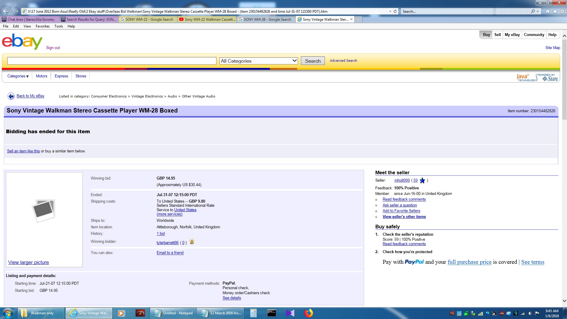Open the Community header tab
The height and width of the screenshot is (319, 567).
(534, 35)
